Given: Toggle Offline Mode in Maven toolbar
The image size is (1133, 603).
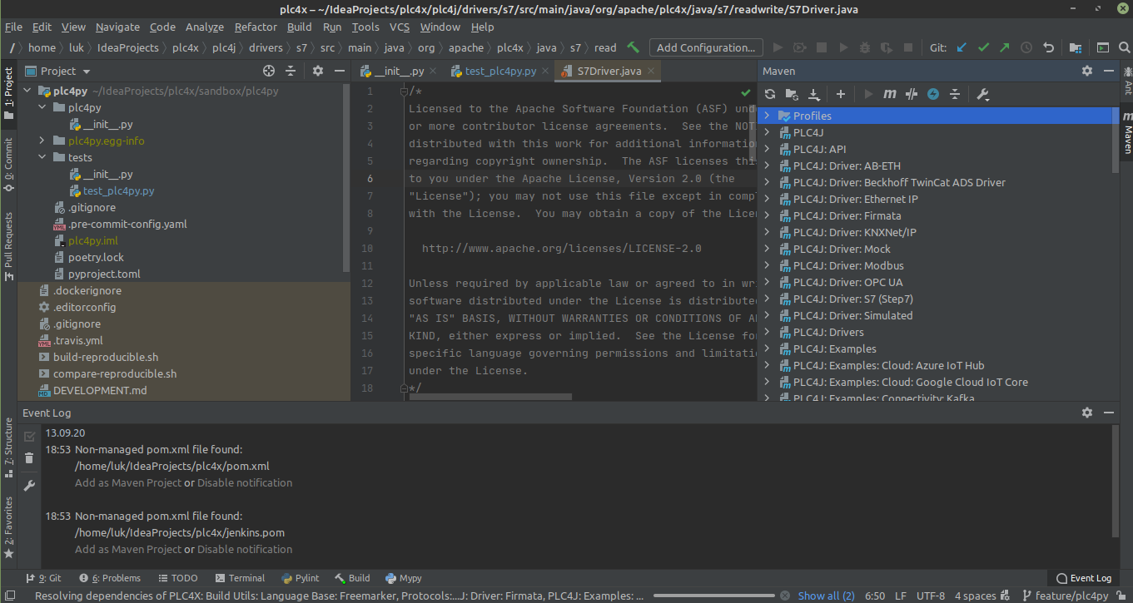Looking at the screenshot, I should 912,94.
